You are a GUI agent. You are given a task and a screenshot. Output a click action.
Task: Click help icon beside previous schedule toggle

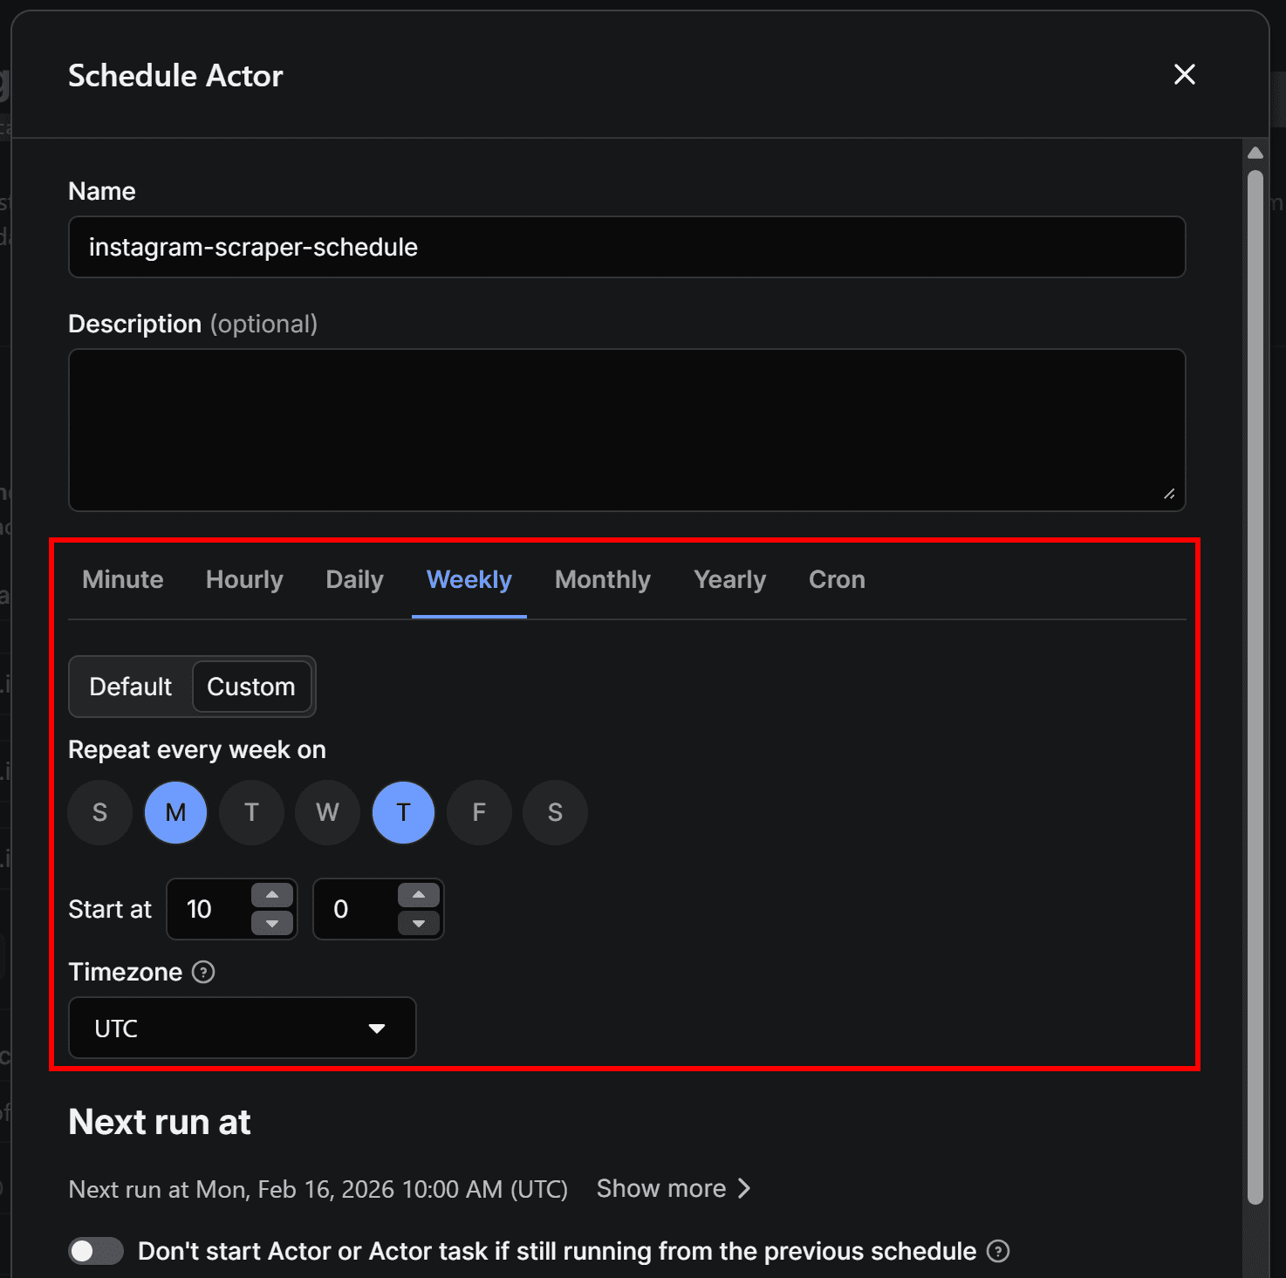(x=997, y=1251)
